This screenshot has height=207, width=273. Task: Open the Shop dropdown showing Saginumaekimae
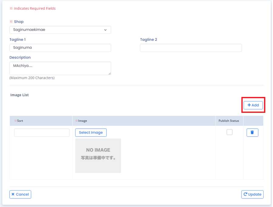(60, 30)
